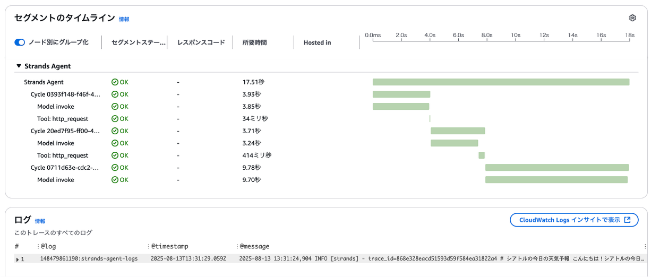Screen dimensions: 651x277
Task: Click the レスポンスコード column header
Action: point(201,42)
